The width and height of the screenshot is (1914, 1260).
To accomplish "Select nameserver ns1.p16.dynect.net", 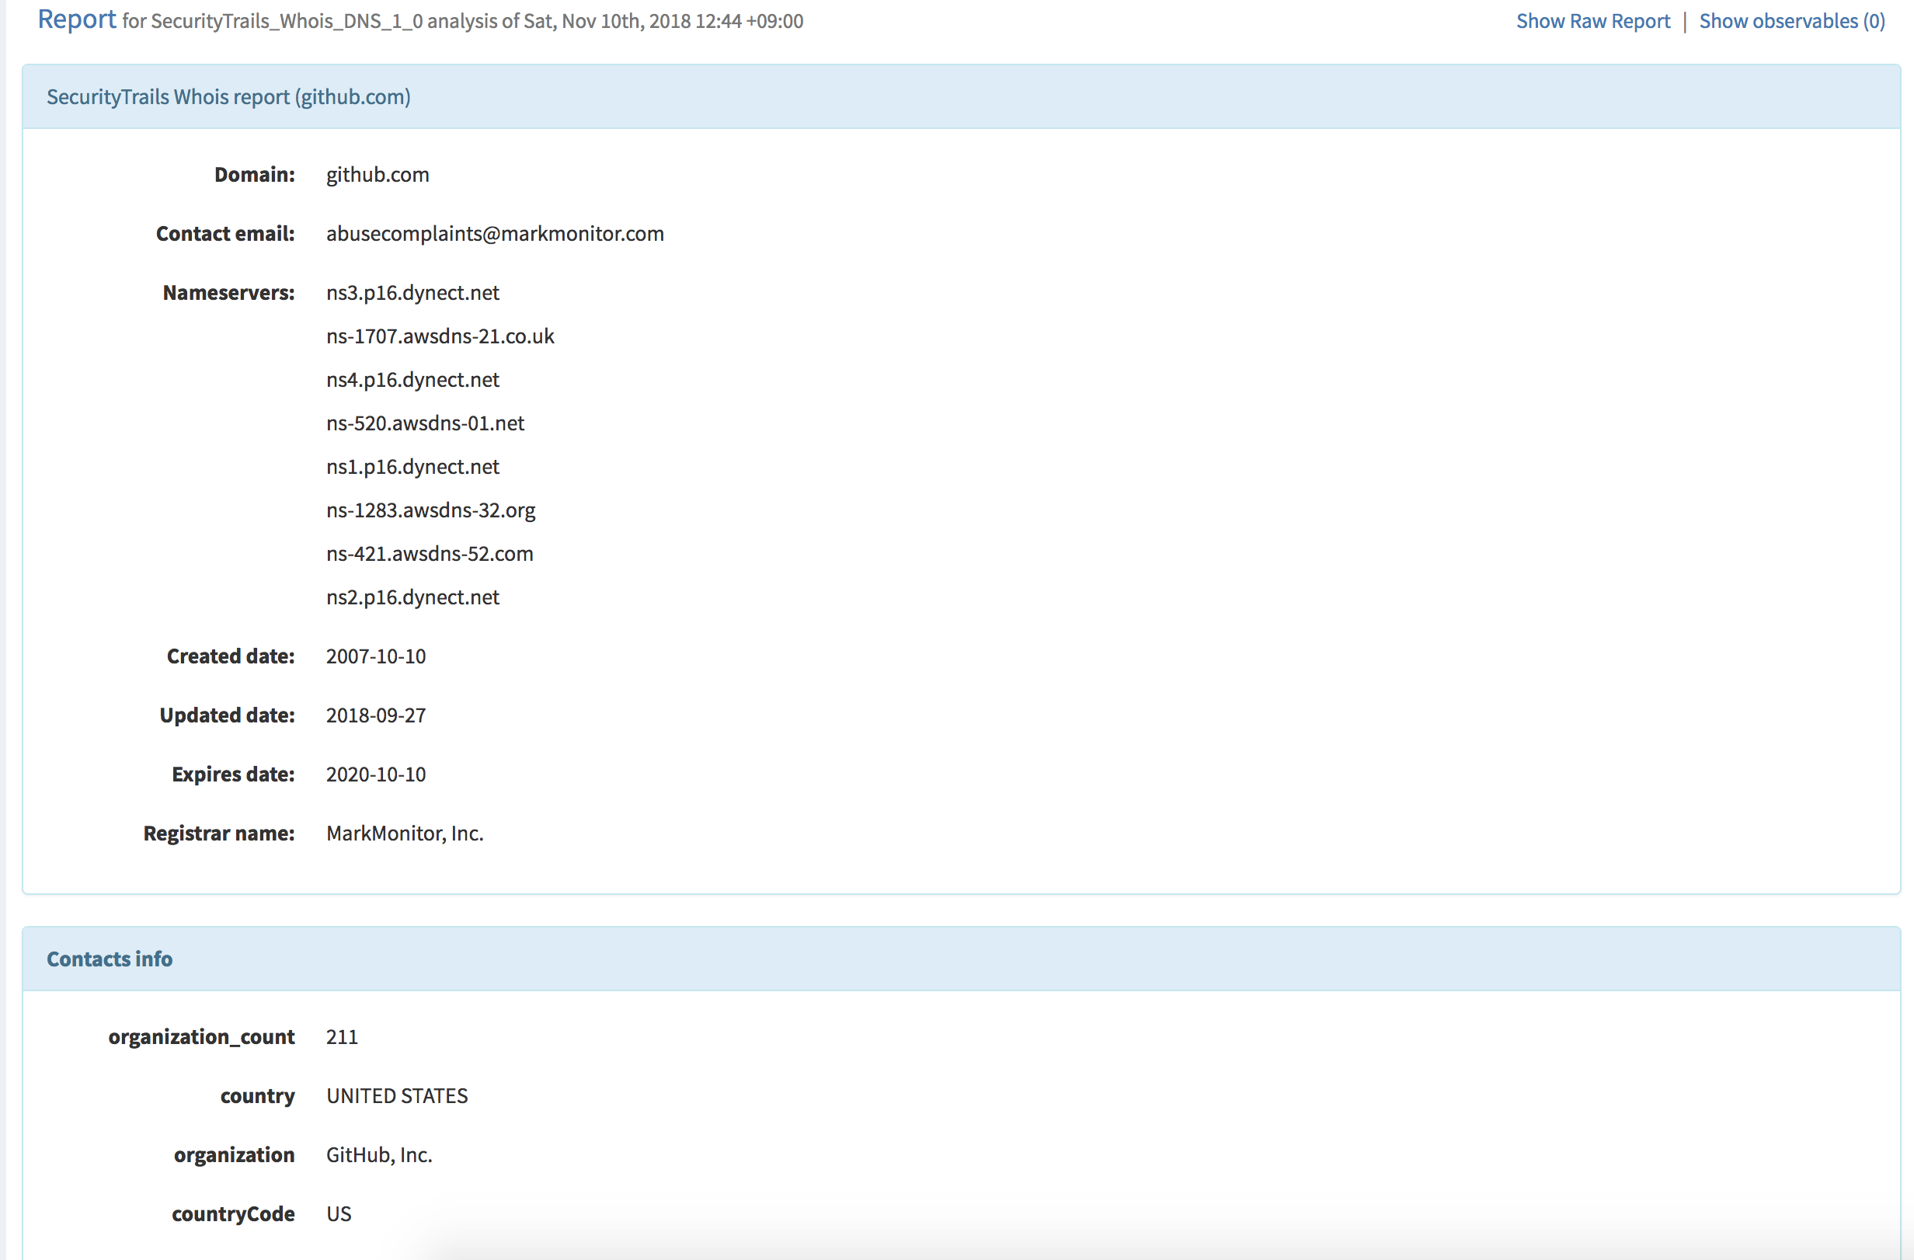I will tap(412, 466).
